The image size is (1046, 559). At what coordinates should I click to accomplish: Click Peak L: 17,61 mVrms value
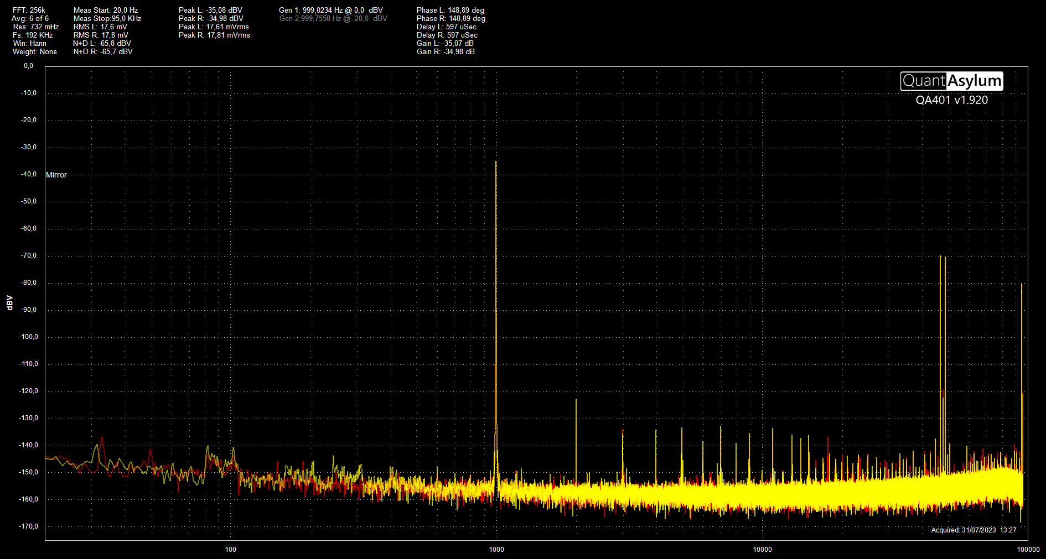pos(214,27)
